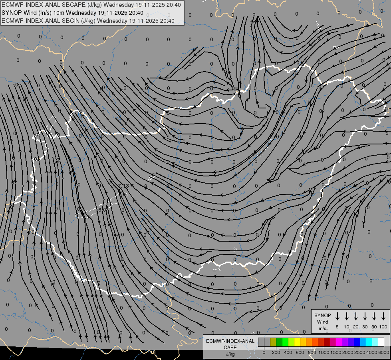Click the wind arrow above 30 m/s
Image resolution: width=391 pixels, height=360 pixels.
tap(365, 316)
